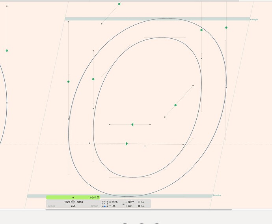The height and width of the screenshot is (224, 272).
Task: Select the right-pointing green triangle hint marker
Action: (127, 144)
